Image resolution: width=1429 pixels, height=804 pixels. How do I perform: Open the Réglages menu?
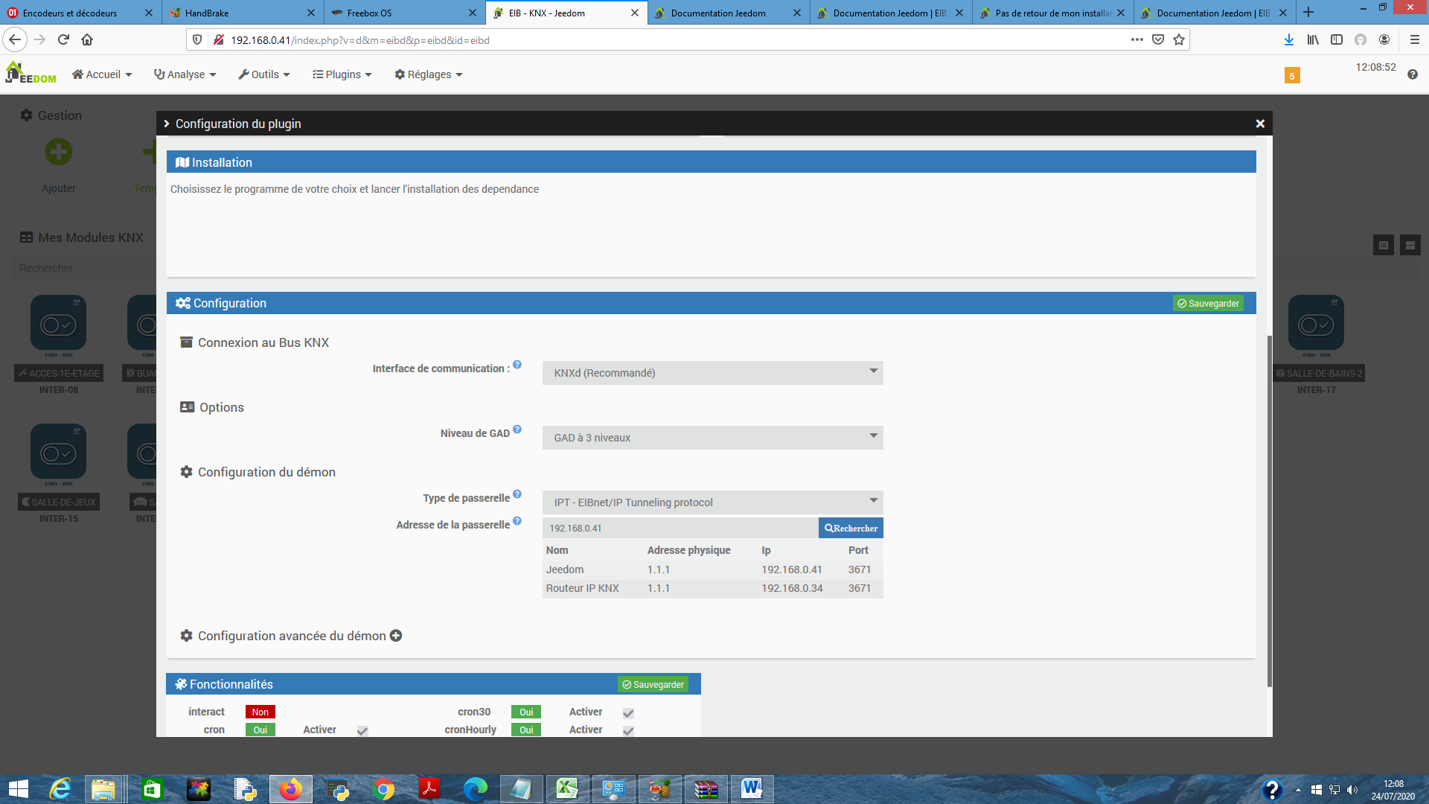(x=428, y=74)
